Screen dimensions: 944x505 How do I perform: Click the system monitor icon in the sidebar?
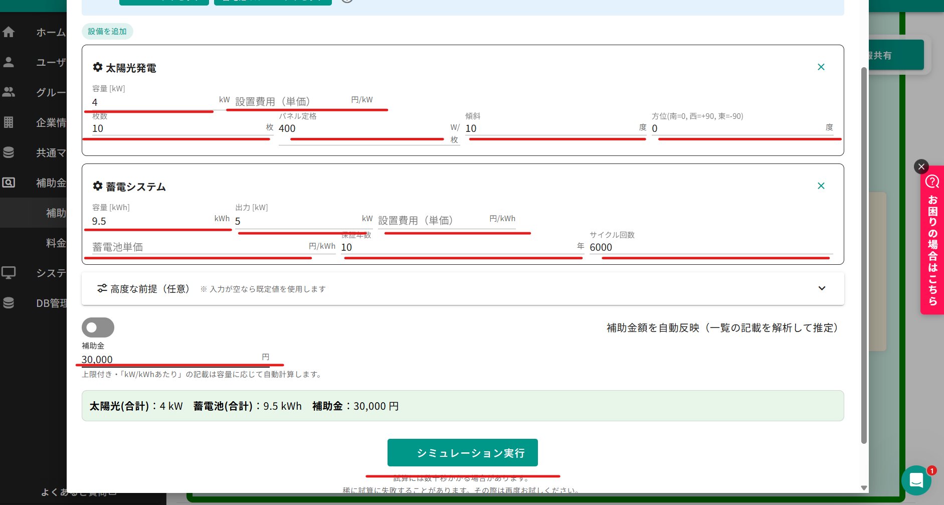pos(9,273)
